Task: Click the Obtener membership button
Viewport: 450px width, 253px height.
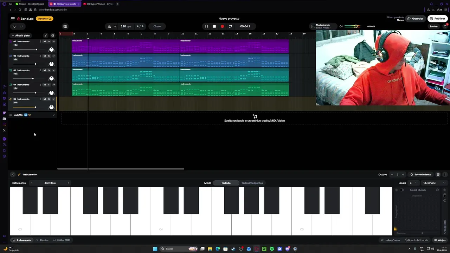Action: pos(44,19)
